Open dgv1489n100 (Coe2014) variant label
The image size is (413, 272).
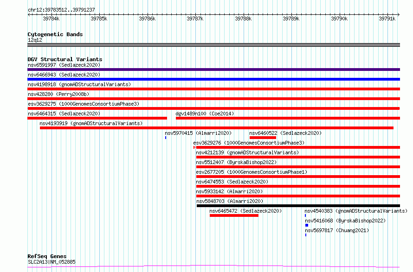(205, 114)
